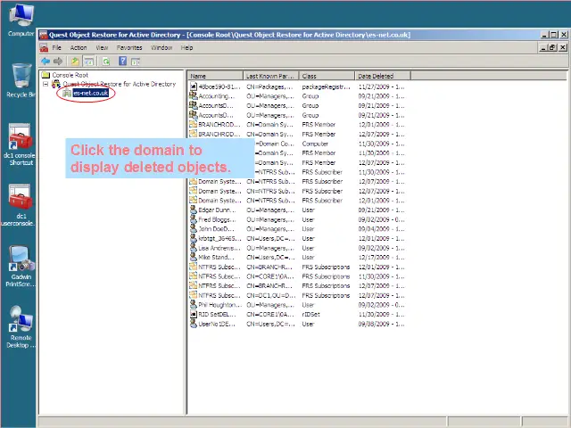Click the 12/17/2009 date deleted cell
Image resolution: width=571 pixels, height=428 pixels.
click(381, 258)
